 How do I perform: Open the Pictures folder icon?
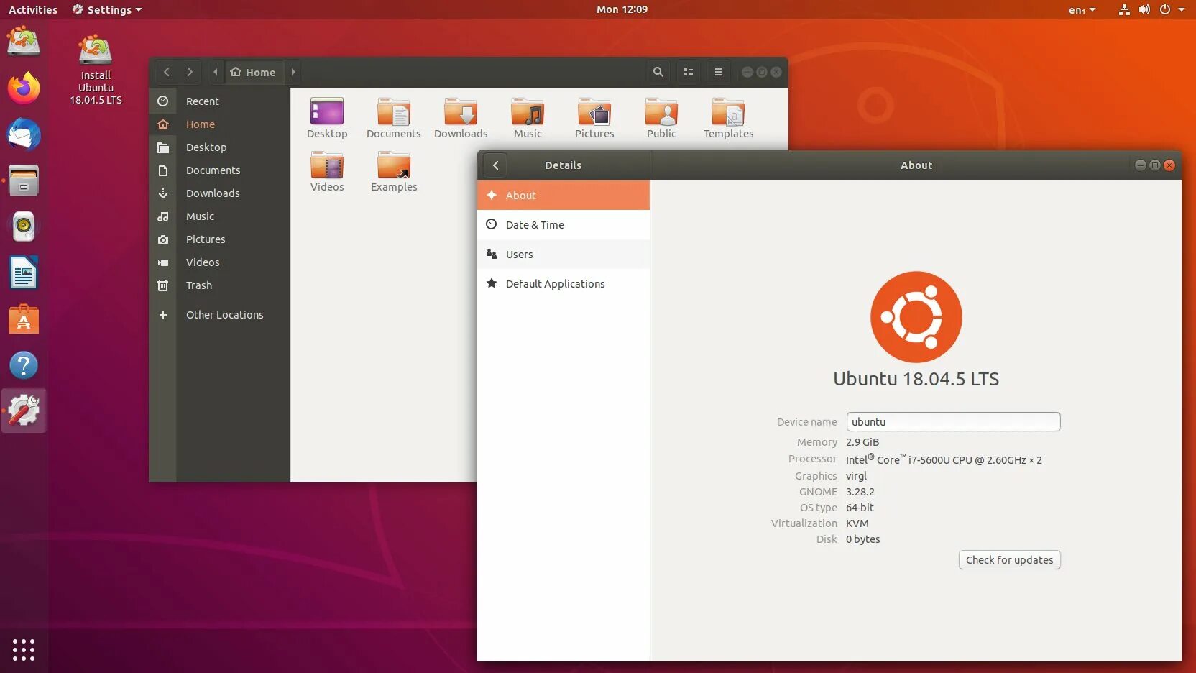[594, 113]
